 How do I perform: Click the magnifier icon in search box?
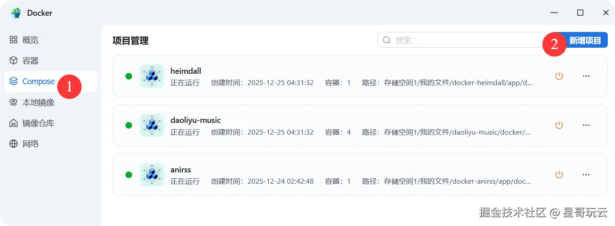pyautogui.click(x=386, y=40)
